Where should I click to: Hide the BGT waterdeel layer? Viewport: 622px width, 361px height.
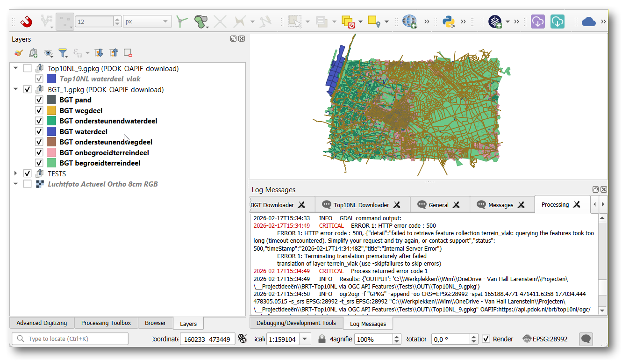point(39,132)
